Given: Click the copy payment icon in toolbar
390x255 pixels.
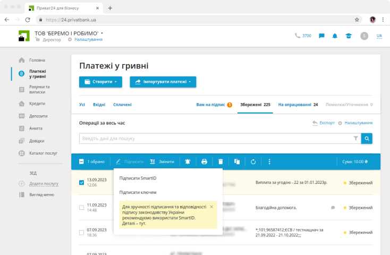Looking at the screenshot, I should pyautogui.click(x=237, y=161).
